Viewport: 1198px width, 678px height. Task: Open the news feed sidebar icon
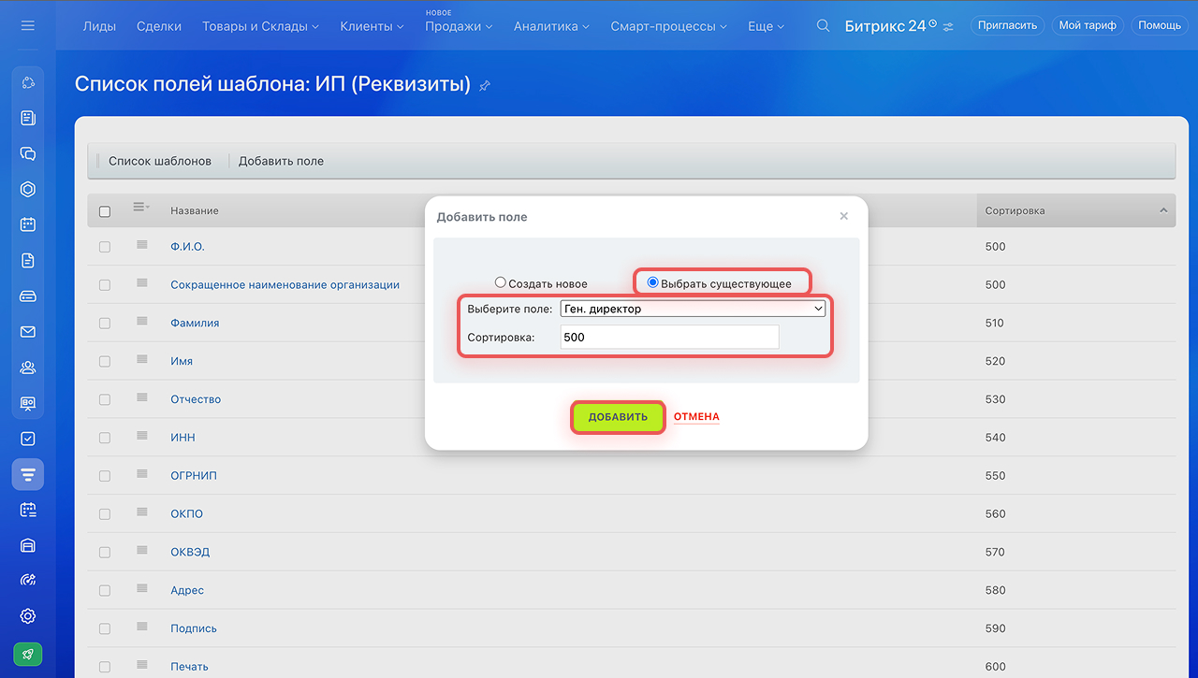coord(28,119)
